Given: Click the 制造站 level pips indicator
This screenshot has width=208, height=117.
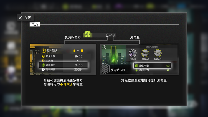Looking at the screenshot, I should pyautogui.click(x=78, y=51).
